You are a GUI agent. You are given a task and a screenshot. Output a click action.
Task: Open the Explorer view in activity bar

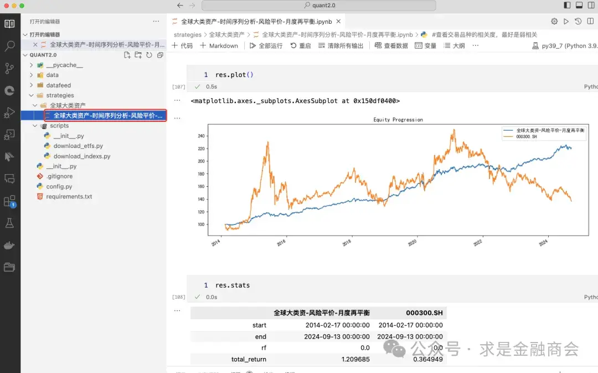point(9,24)
